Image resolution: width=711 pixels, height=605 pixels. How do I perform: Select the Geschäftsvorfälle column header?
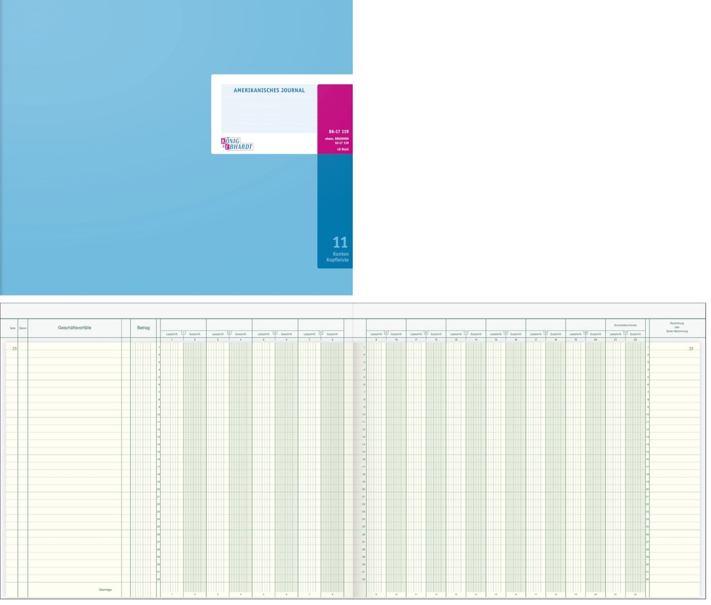[74, 328]
